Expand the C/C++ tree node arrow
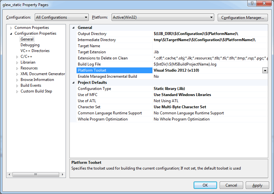 pyautogui.click(x=17, y=57)
